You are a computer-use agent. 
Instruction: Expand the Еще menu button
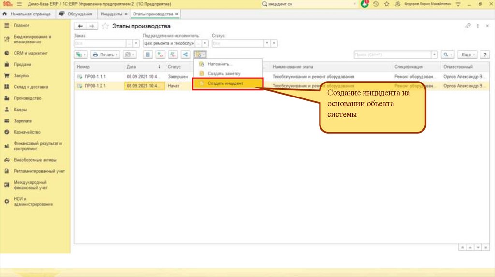click(x=468, y=55)
